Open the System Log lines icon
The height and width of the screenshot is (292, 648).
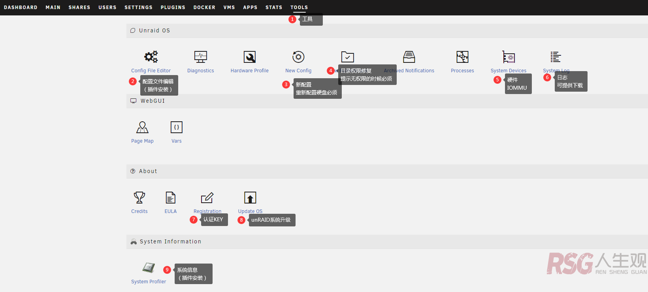[x=556, y=57]
